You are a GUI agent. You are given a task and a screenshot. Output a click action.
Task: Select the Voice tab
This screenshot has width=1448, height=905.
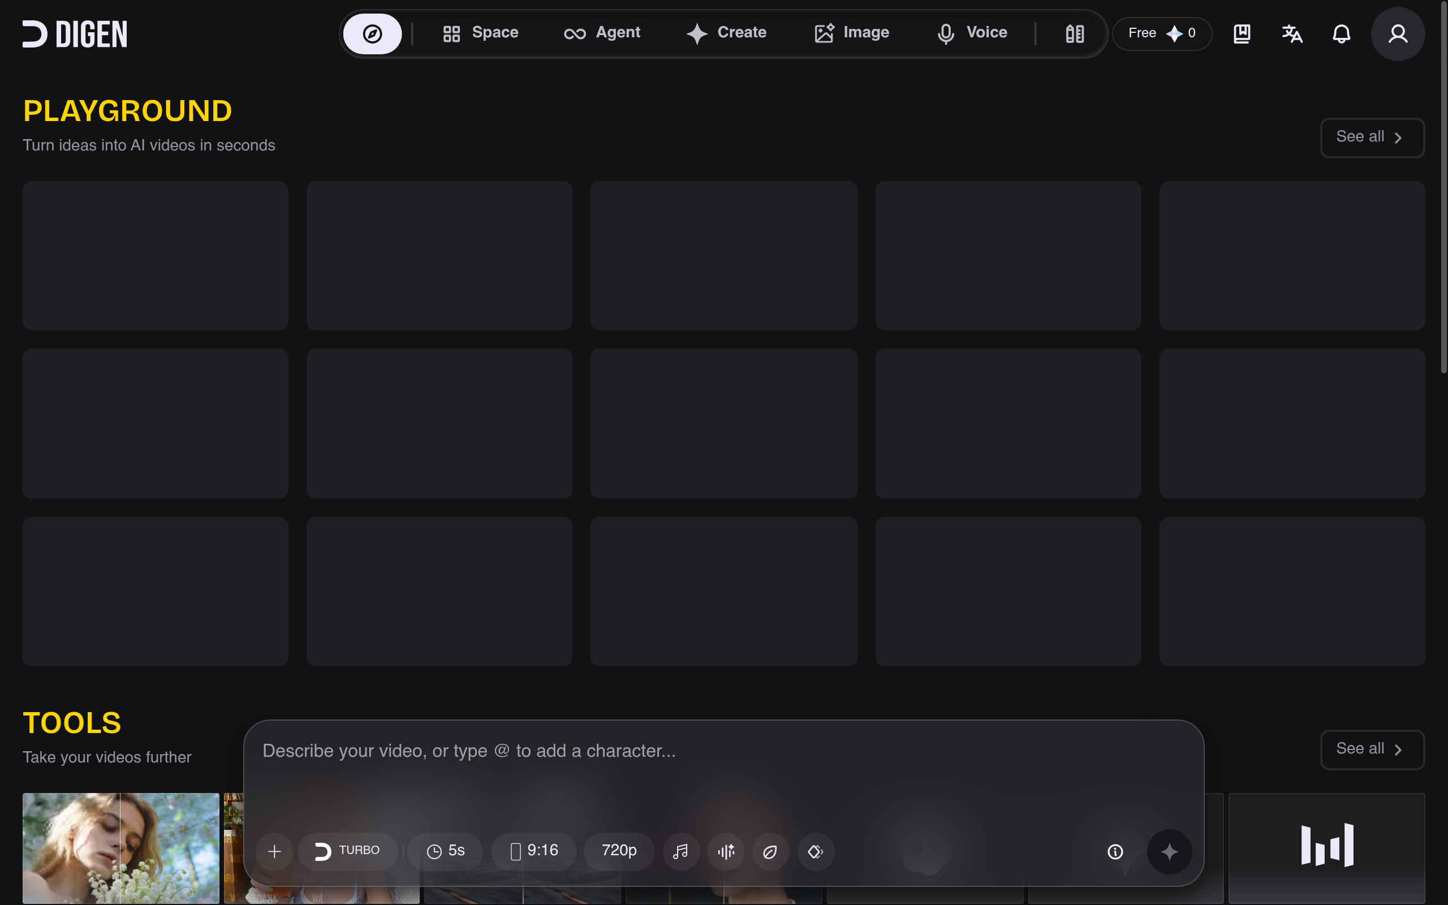pyautogui.click(x=972, y=33)
